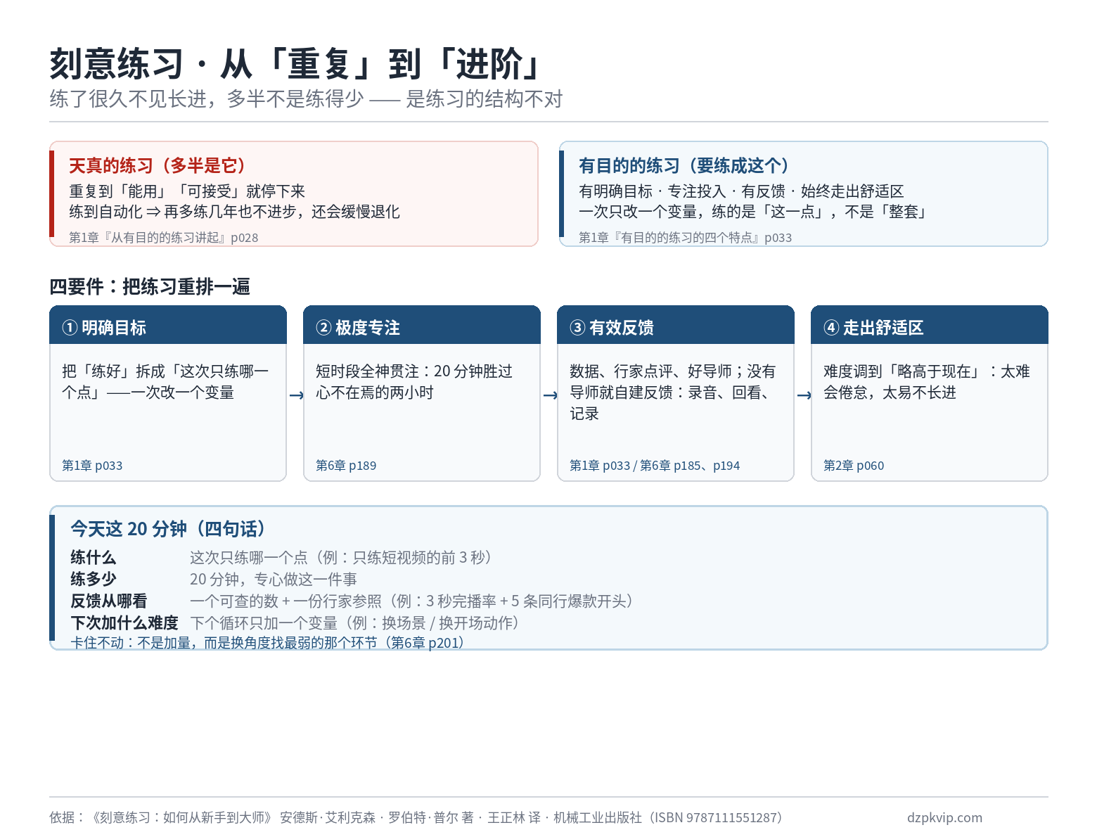
Task: Click the main title "刻意练习 · 从「重复」到「进阶」"
Action: (x=297, y=64)
